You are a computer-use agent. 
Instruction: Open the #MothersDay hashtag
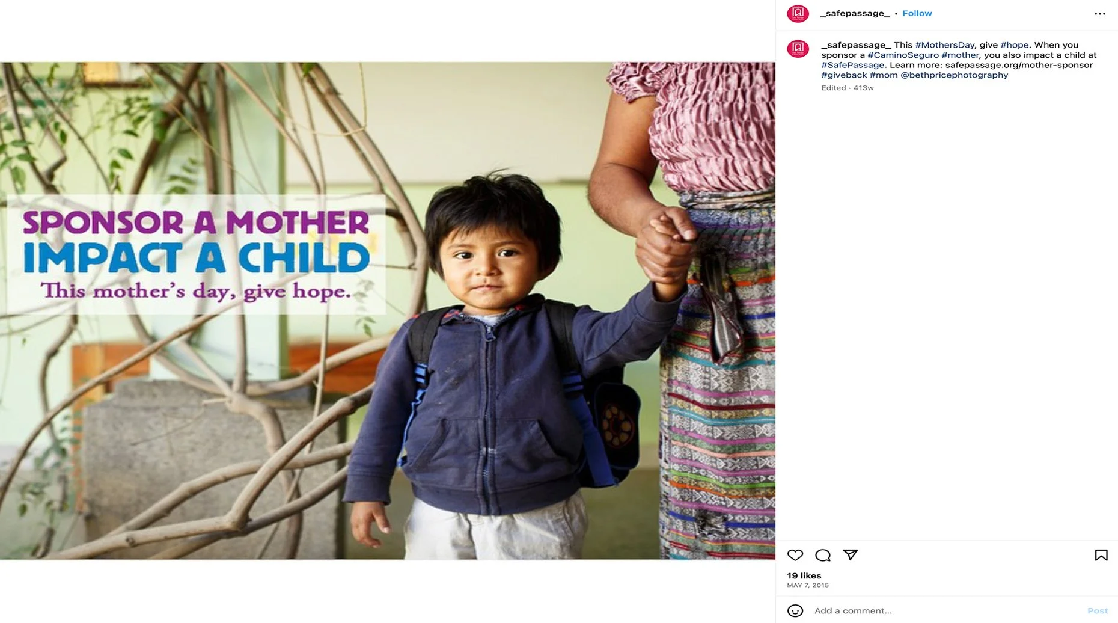click(944, 45)
